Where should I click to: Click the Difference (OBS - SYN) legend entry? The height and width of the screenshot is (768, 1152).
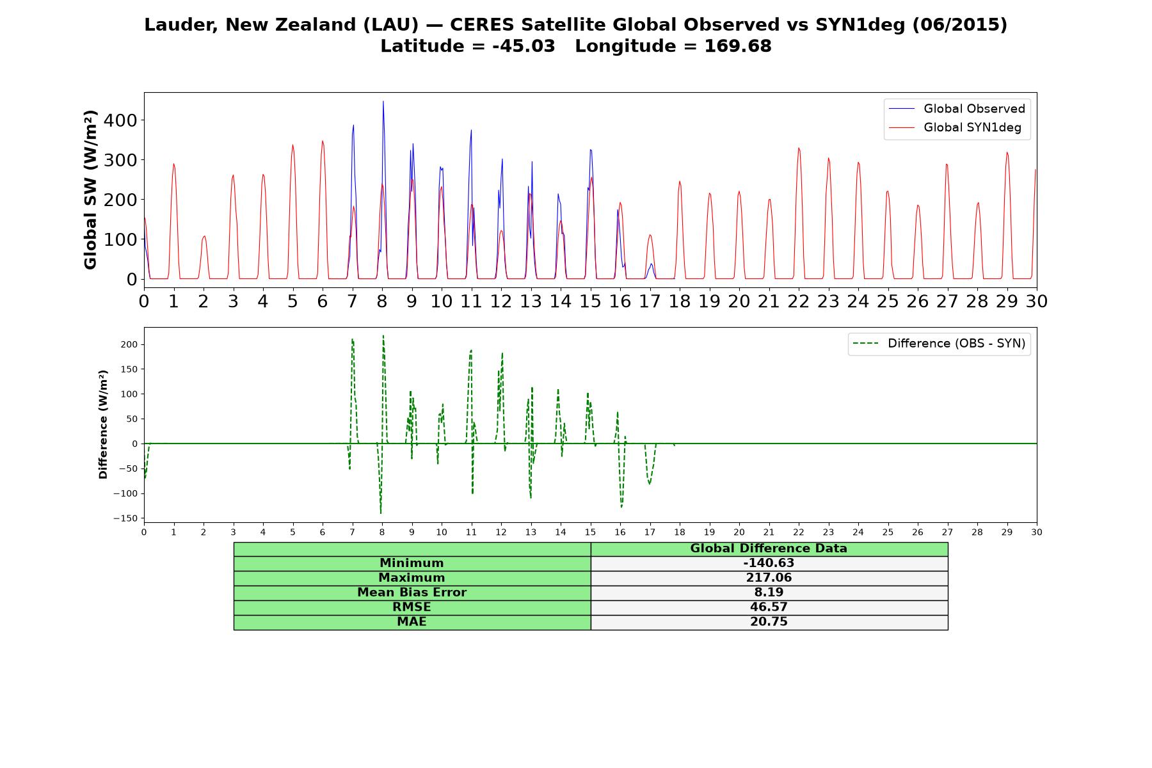coord(939,344)
